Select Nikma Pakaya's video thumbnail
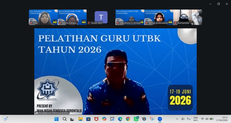Viewport: 231px width, 123px height. click(x=72, y=17)
